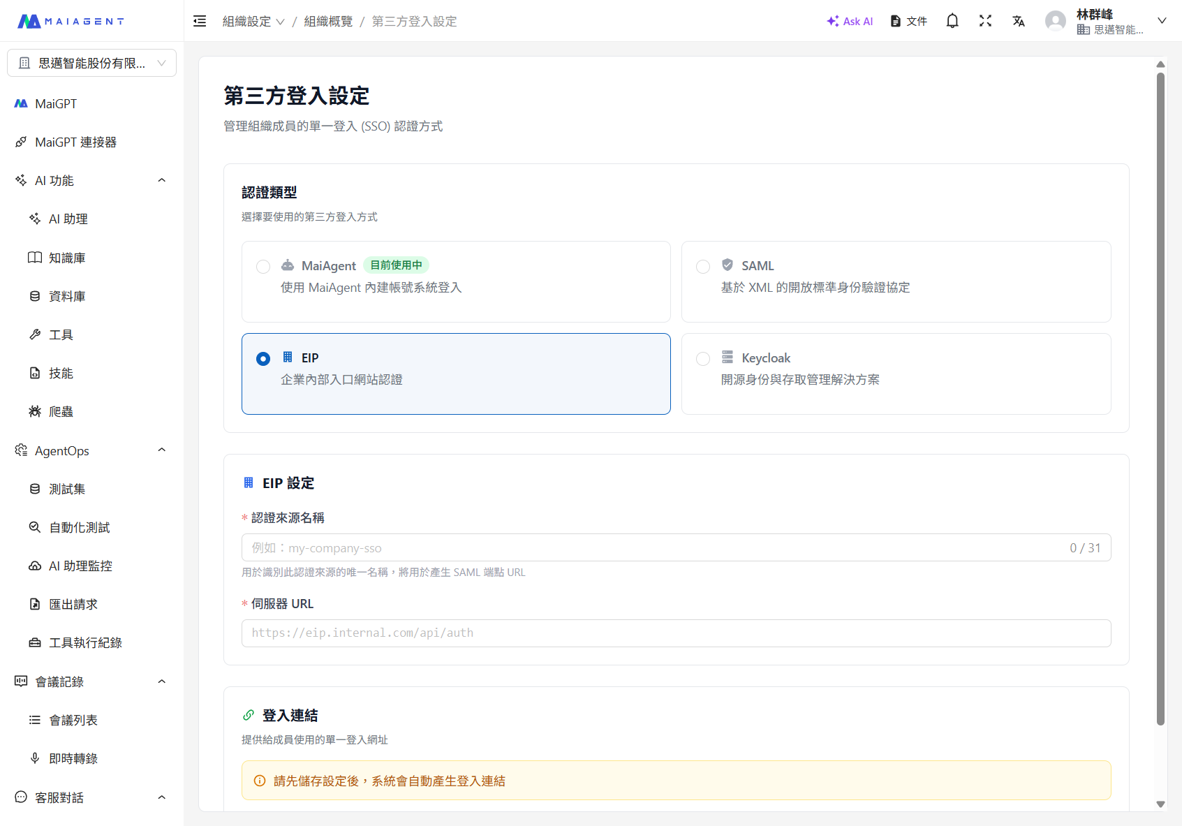Collapse the AgentOps sidebar group
1182x826 pixels.
[x=162, y=450]
